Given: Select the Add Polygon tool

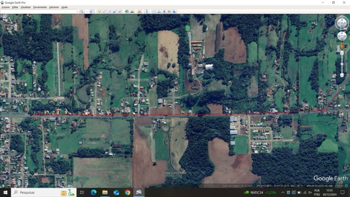Looking at the screenshot, I should tap(104, 11).
